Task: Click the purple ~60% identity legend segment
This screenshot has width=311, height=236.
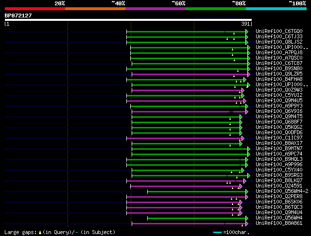Action: [155, 9]
